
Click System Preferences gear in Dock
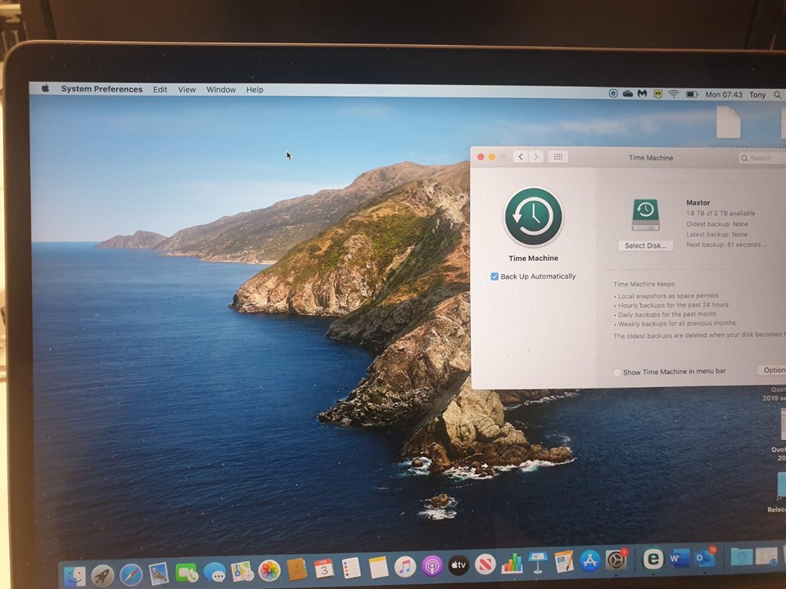coord(616,560)
